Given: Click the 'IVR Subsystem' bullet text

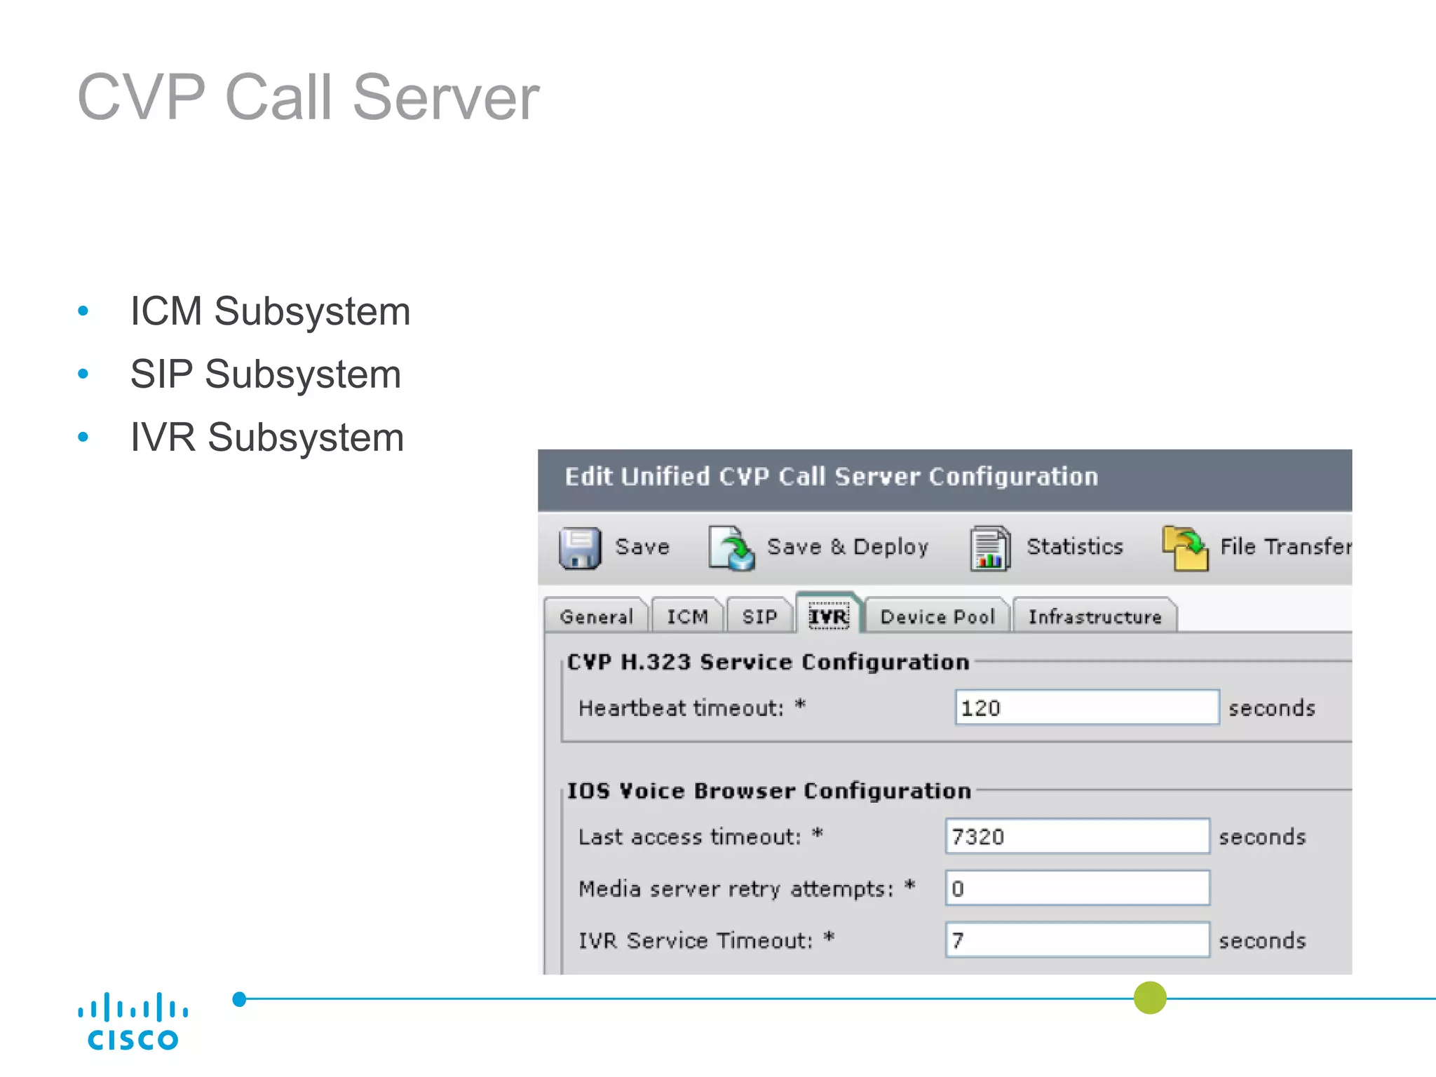Looking at the screenshot, I should click(x=267, y=438).
